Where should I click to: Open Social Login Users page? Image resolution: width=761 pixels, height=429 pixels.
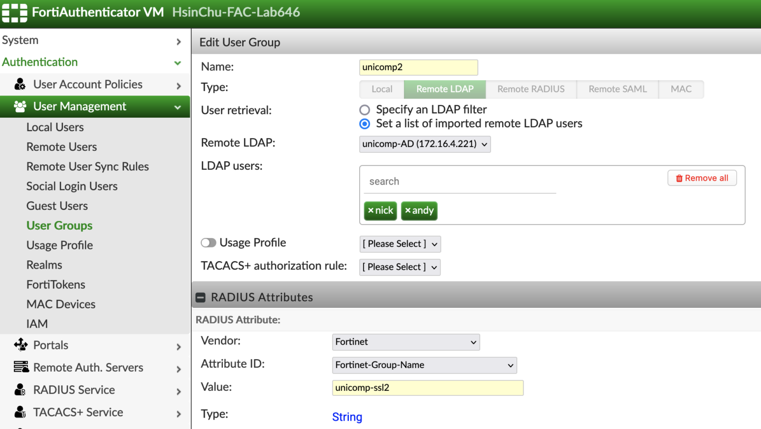(x=72, y=186)
